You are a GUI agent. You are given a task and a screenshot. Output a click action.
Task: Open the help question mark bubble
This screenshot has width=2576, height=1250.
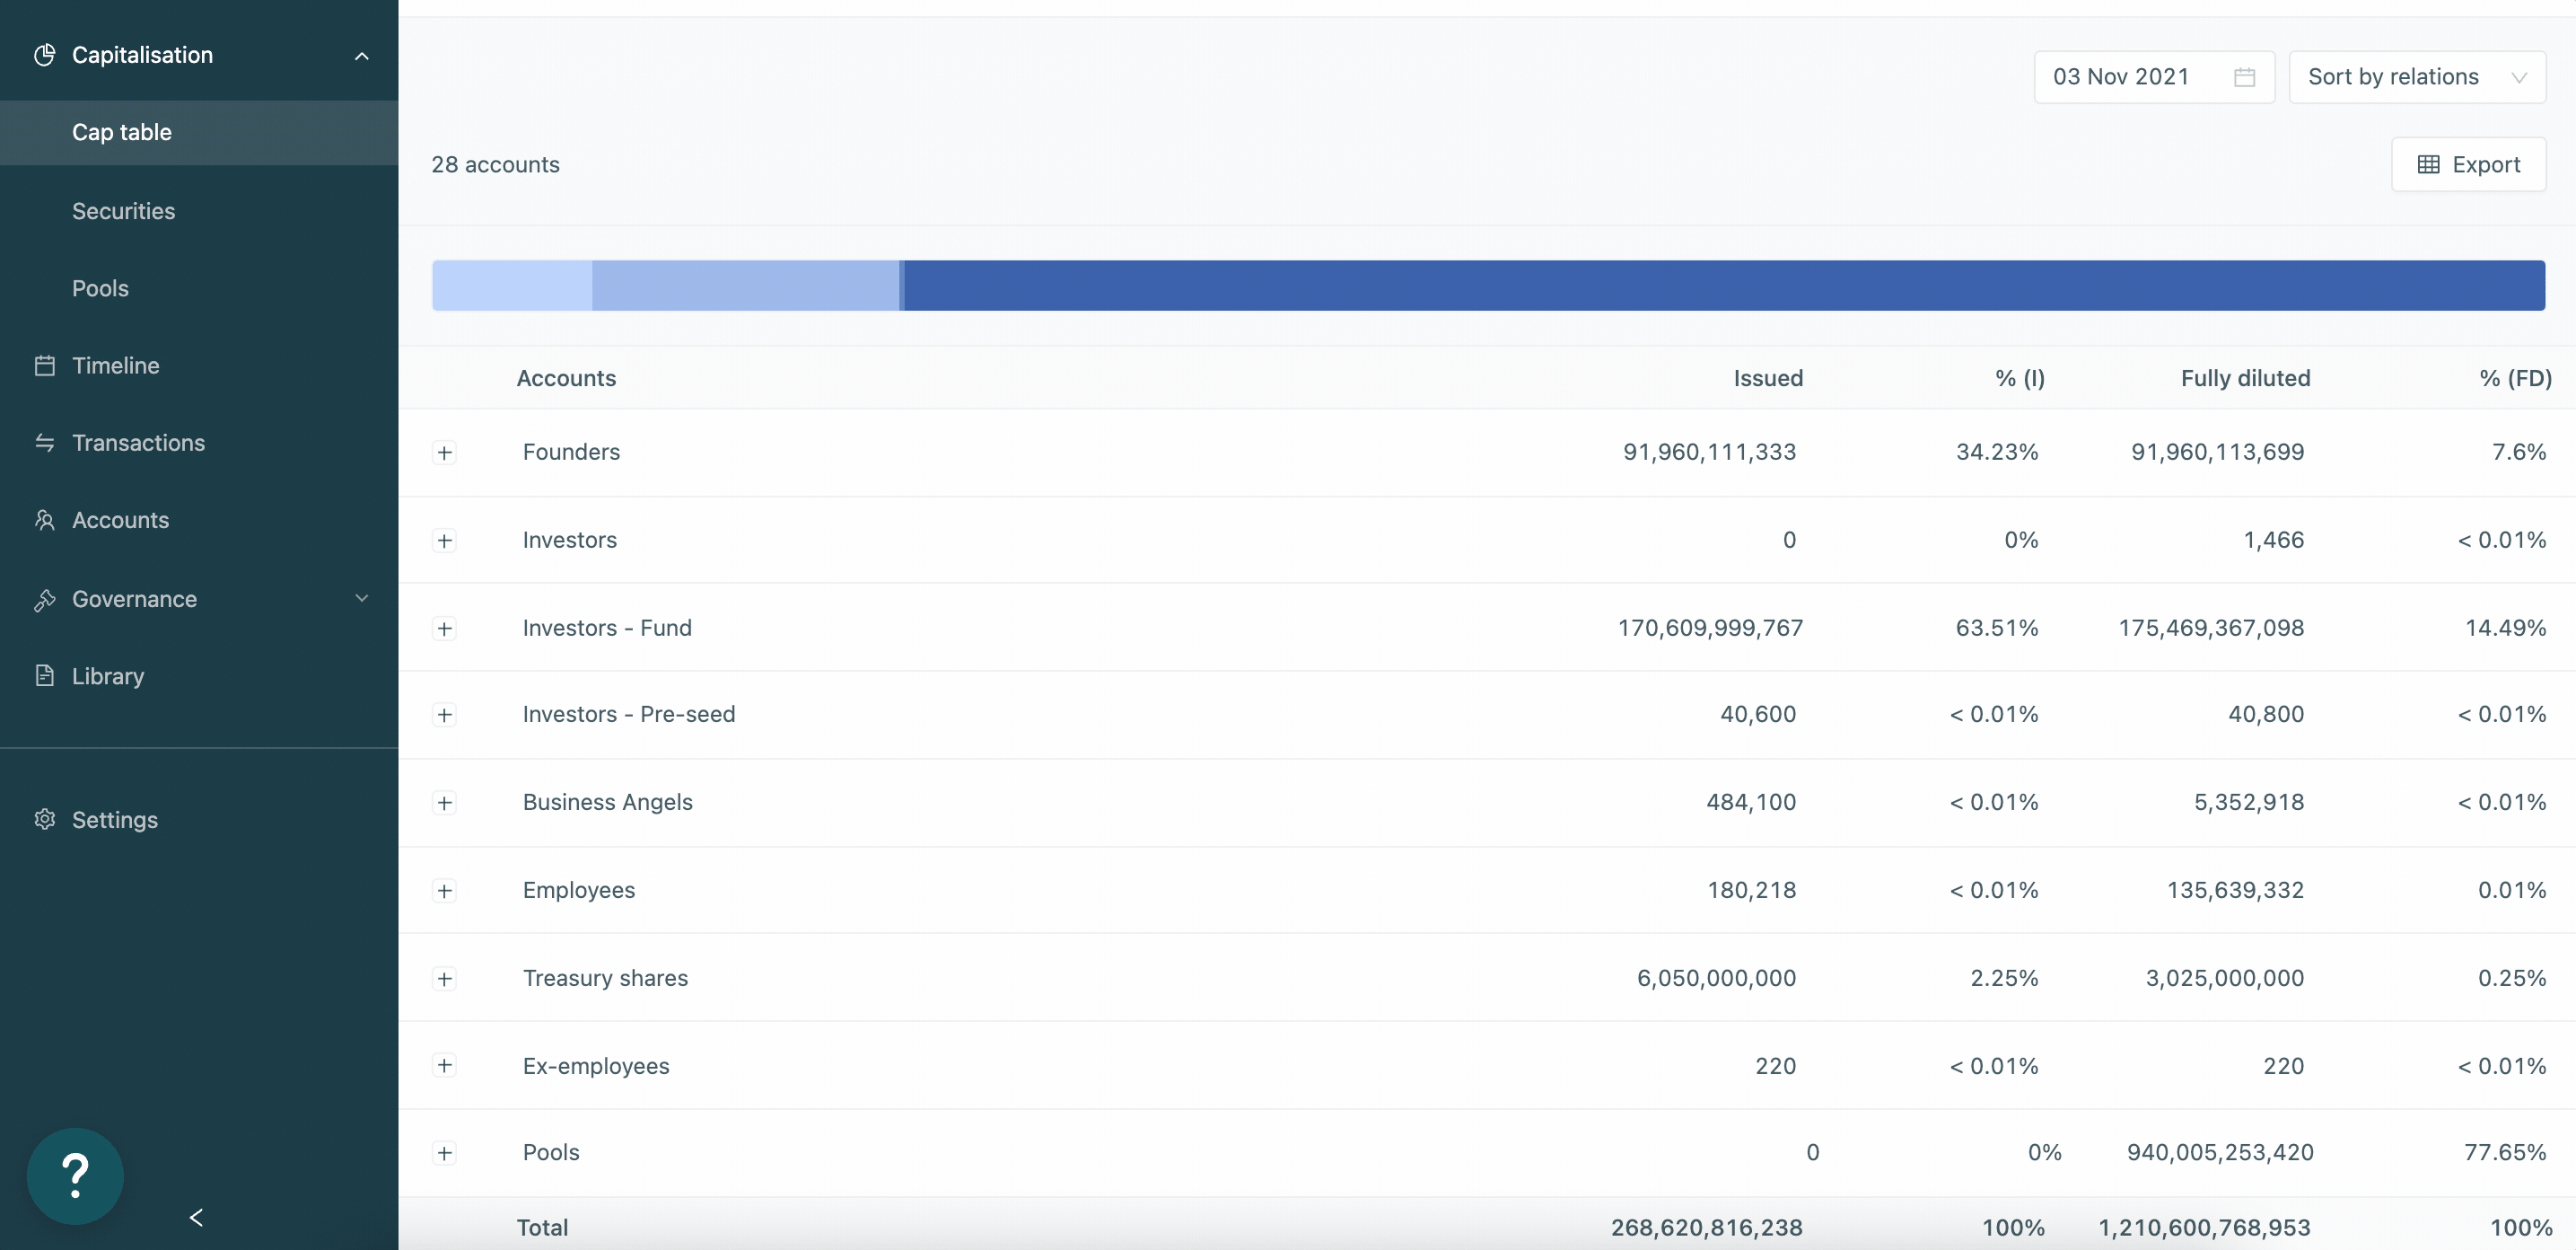click(75, 1176)
